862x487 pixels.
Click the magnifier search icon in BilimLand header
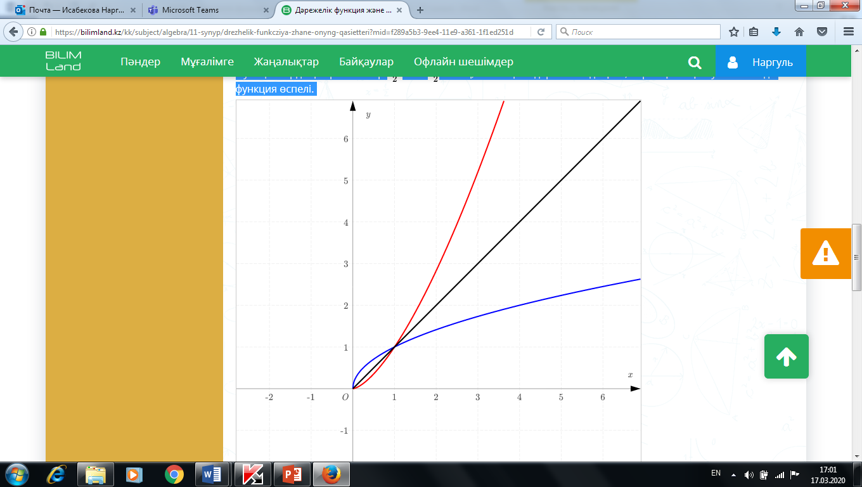pos(695,62)
